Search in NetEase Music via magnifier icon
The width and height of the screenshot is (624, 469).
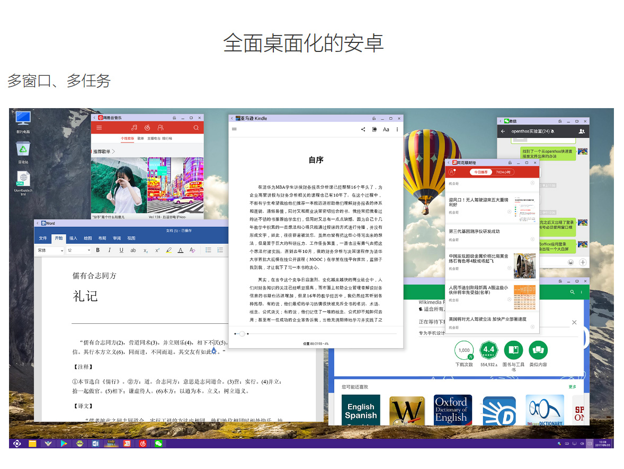click(196, 128)
